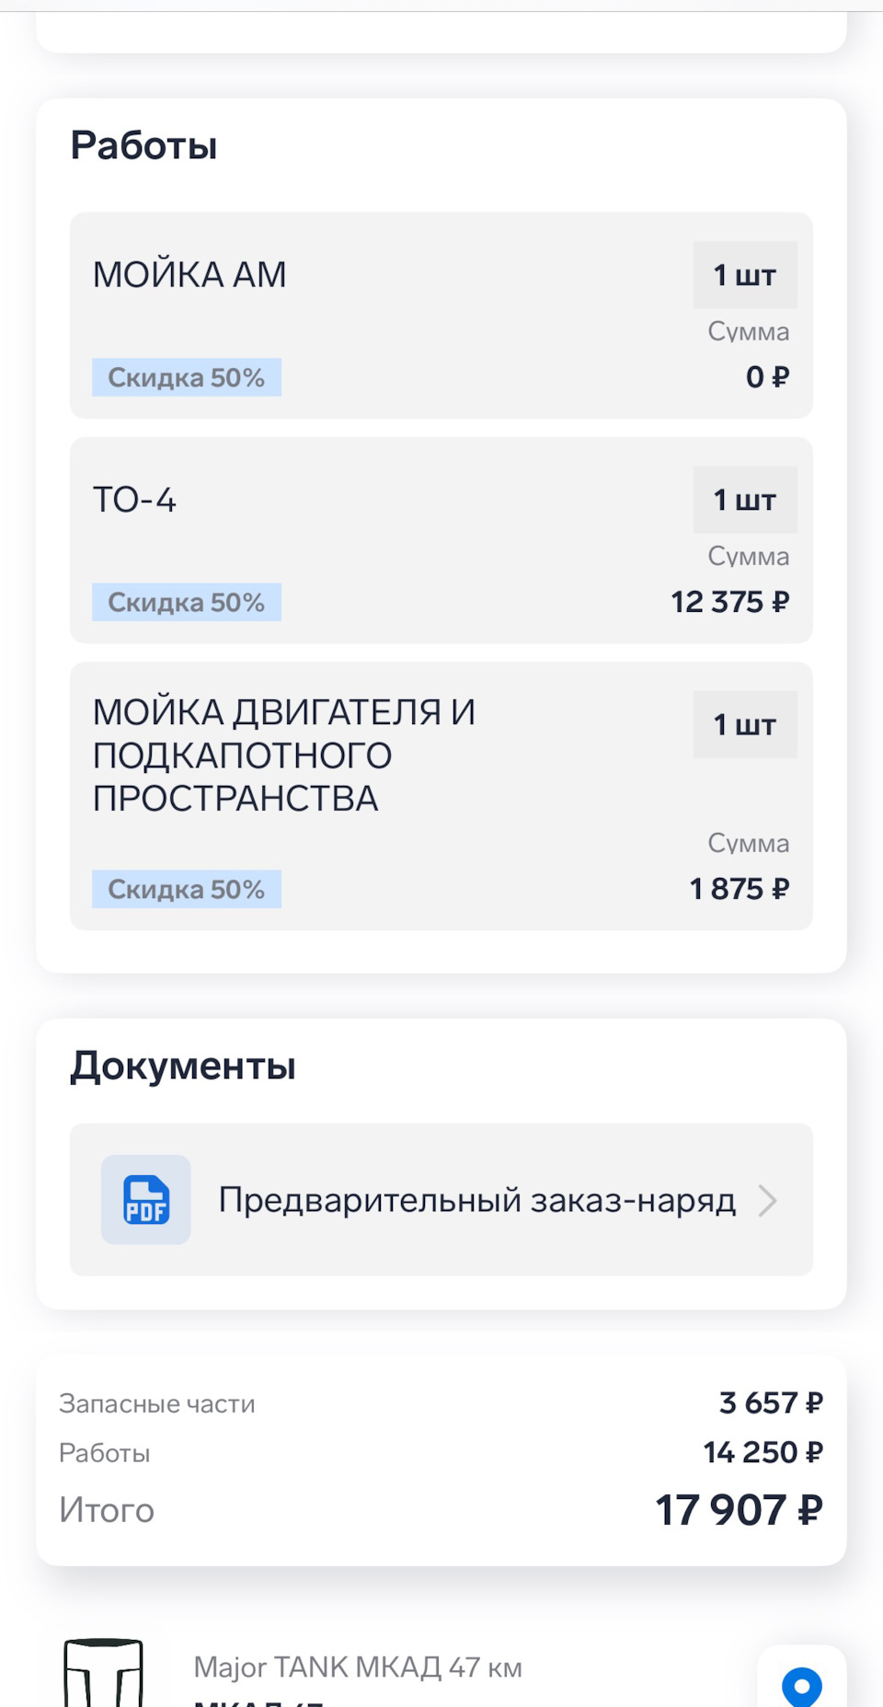The height and width of the screenshot is (1707, 883).
Task: Tap the 1 шт quantity on МОЙКА АМ
Action: (745, 275)
